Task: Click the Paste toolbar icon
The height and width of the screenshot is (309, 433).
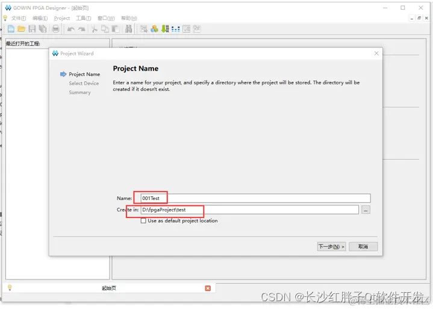Action: point(116,29)
